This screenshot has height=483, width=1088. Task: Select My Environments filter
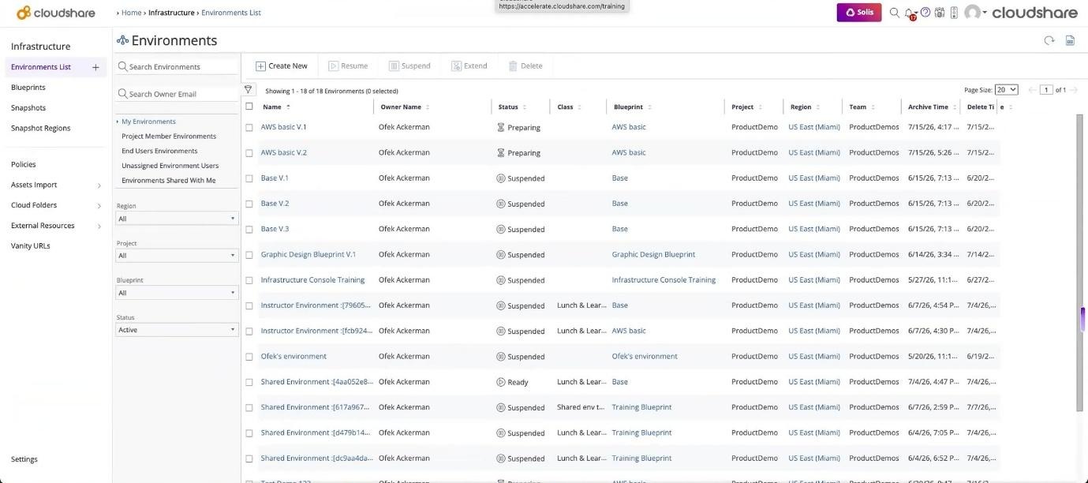(x=148, y=122)
